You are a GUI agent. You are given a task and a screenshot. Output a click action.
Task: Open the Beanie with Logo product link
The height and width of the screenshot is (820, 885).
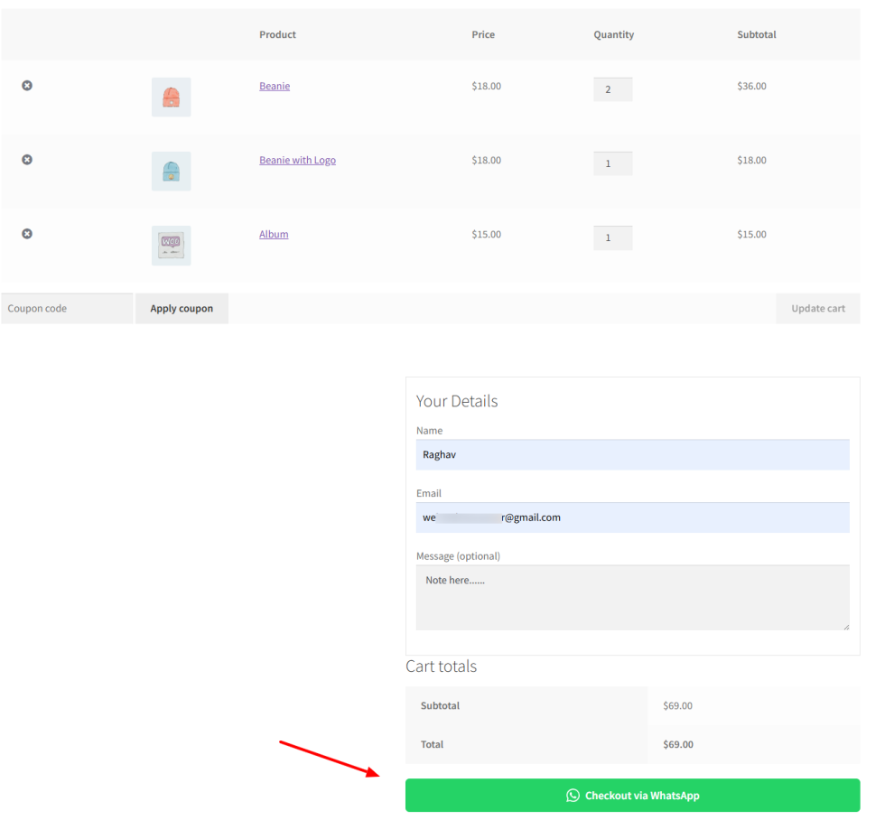click(297, 160)
